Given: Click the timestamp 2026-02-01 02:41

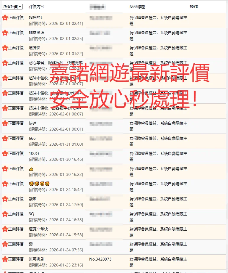Looking at the screenshot, I should click(66, 23).
